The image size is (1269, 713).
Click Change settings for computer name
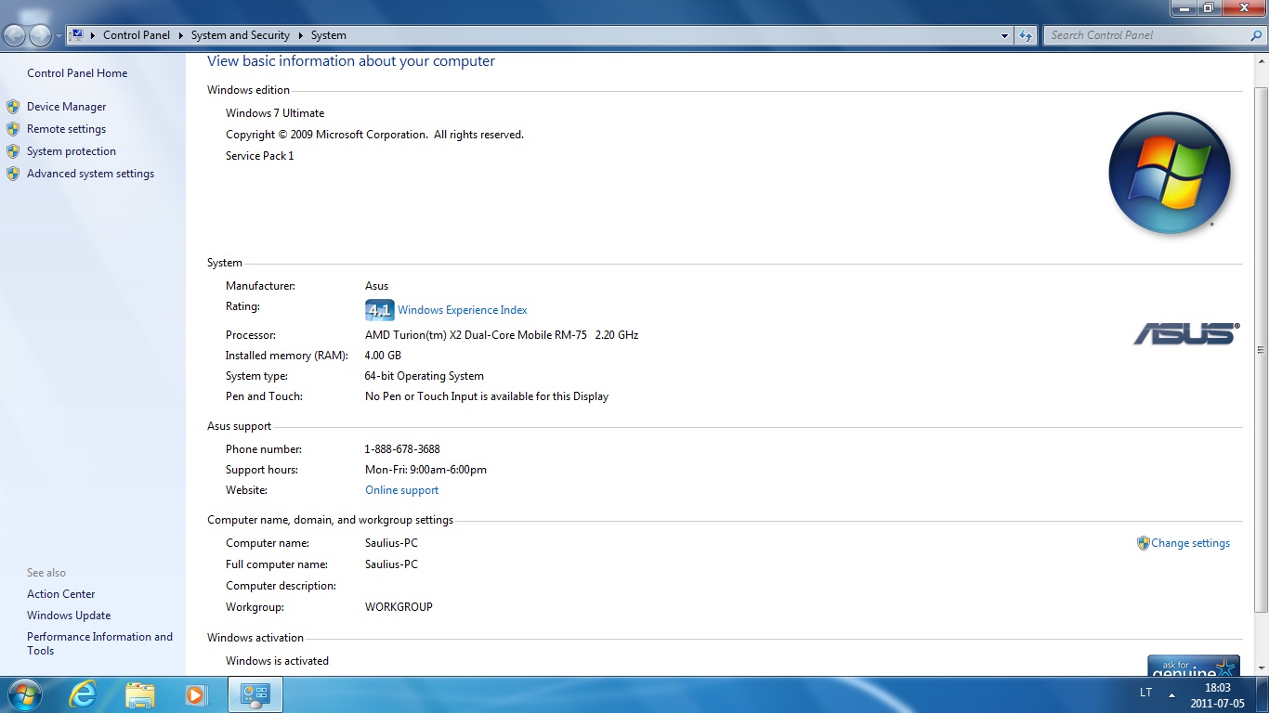tap(1190, 543)
